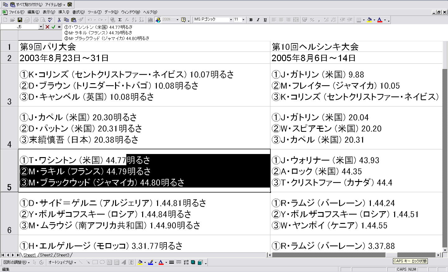This screenshot has height=272, width=448.
Task: Click the Drawing toolbar toggle icon
Action: (x=158, y=20)
